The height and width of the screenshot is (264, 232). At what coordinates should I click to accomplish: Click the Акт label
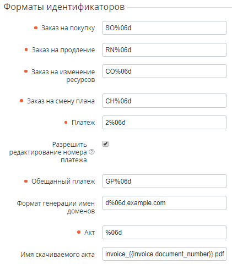89,233
